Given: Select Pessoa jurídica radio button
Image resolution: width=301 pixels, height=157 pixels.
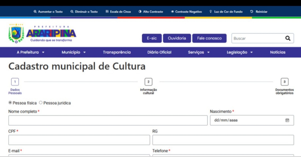Looking at the screenshot, I should coord(41,103).
